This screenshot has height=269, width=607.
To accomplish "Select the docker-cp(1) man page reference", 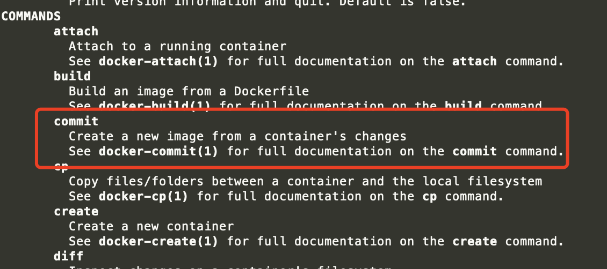I will coord(143,197).
